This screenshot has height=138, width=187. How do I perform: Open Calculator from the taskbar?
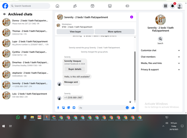click(25, 117)
